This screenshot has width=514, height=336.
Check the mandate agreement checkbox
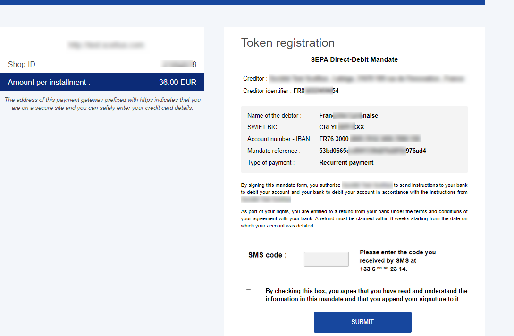pyautogui.click(x=248, y=292)
